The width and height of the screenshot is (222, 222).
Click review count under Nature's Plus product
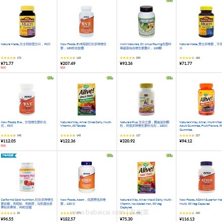pos(138,135)
